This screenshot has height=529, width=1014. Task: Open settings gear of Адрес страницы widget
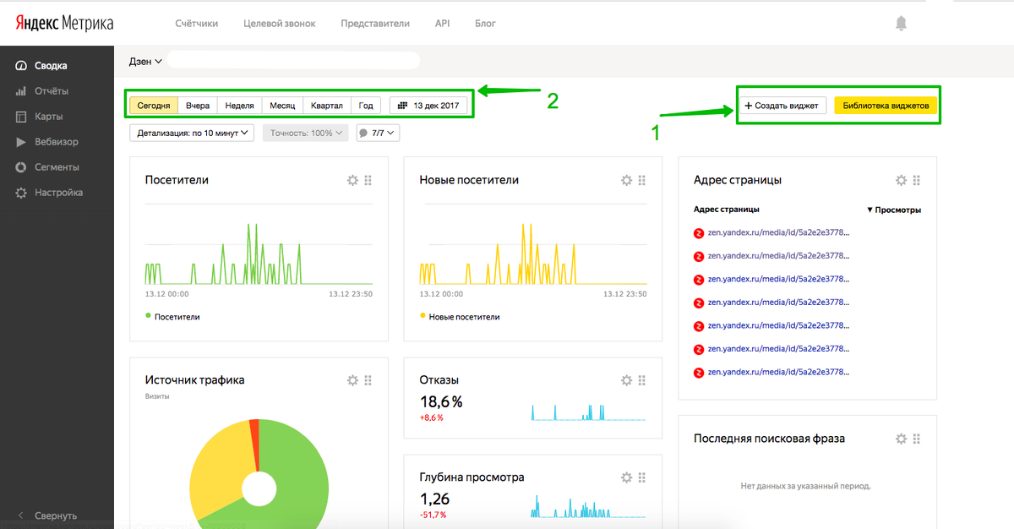click(x=902, y=180)
